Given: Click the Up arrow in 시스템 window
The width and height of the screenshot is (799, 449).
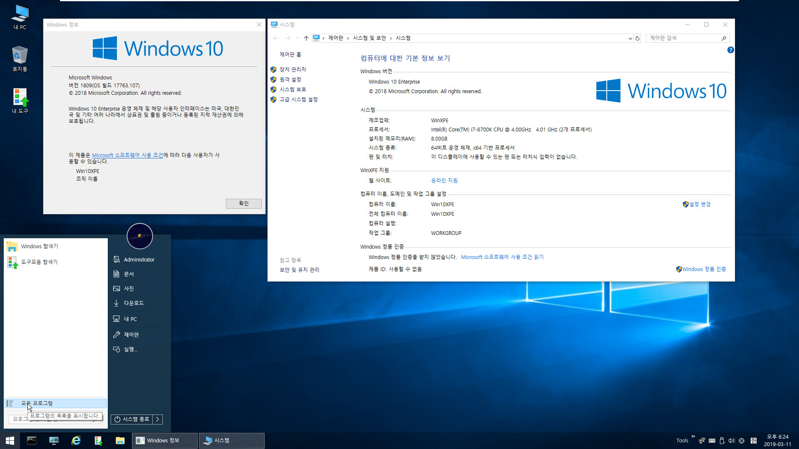Looking at the screenshot, I should pyautogui.click(x=306, y=38).
